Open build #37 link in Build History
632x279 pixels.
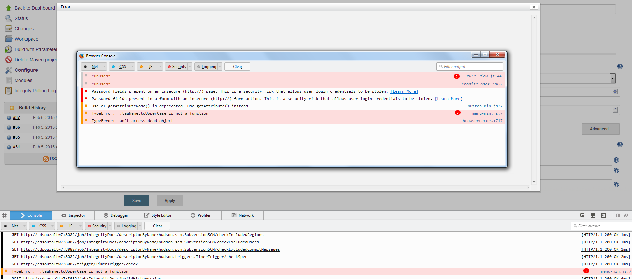tap(16, 118)
